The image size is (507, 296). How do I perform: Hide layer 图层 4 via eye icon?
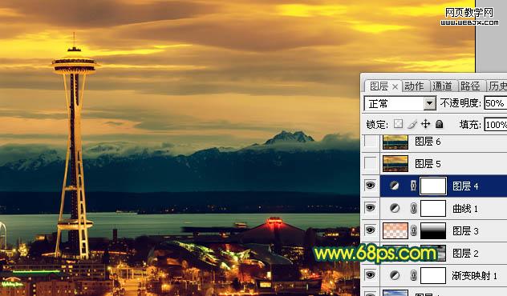pos(371,186)
